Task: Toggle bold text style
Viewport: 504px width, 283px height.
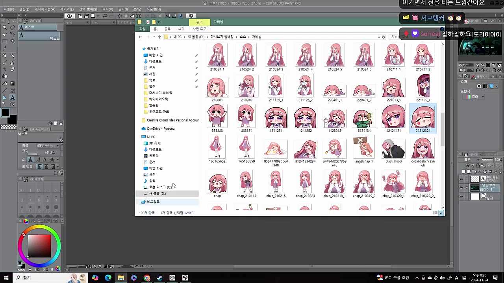Action: [x=30, y=160]
